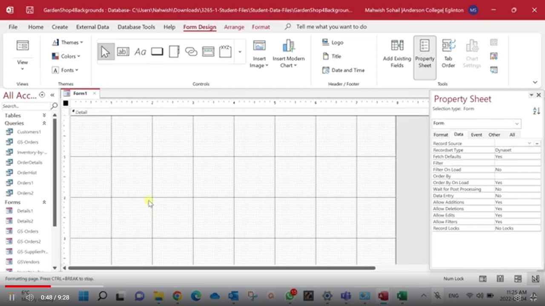Close the Form1 document tab
The image size is (545, 306).
95,93
